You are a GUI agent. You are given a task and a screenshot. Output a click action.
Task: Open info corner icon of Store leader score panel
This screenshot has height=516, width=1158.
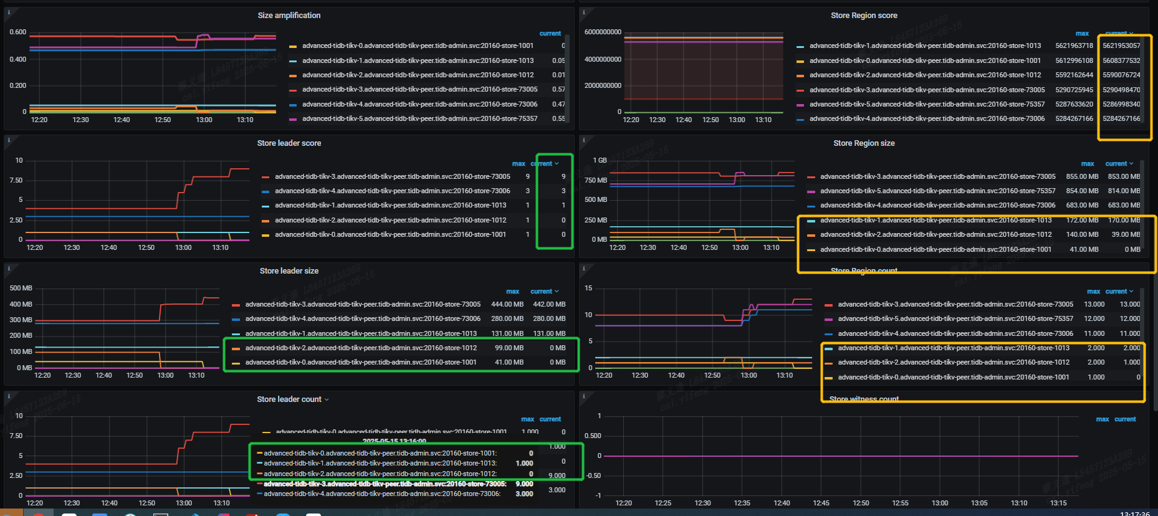pos(8,140)
